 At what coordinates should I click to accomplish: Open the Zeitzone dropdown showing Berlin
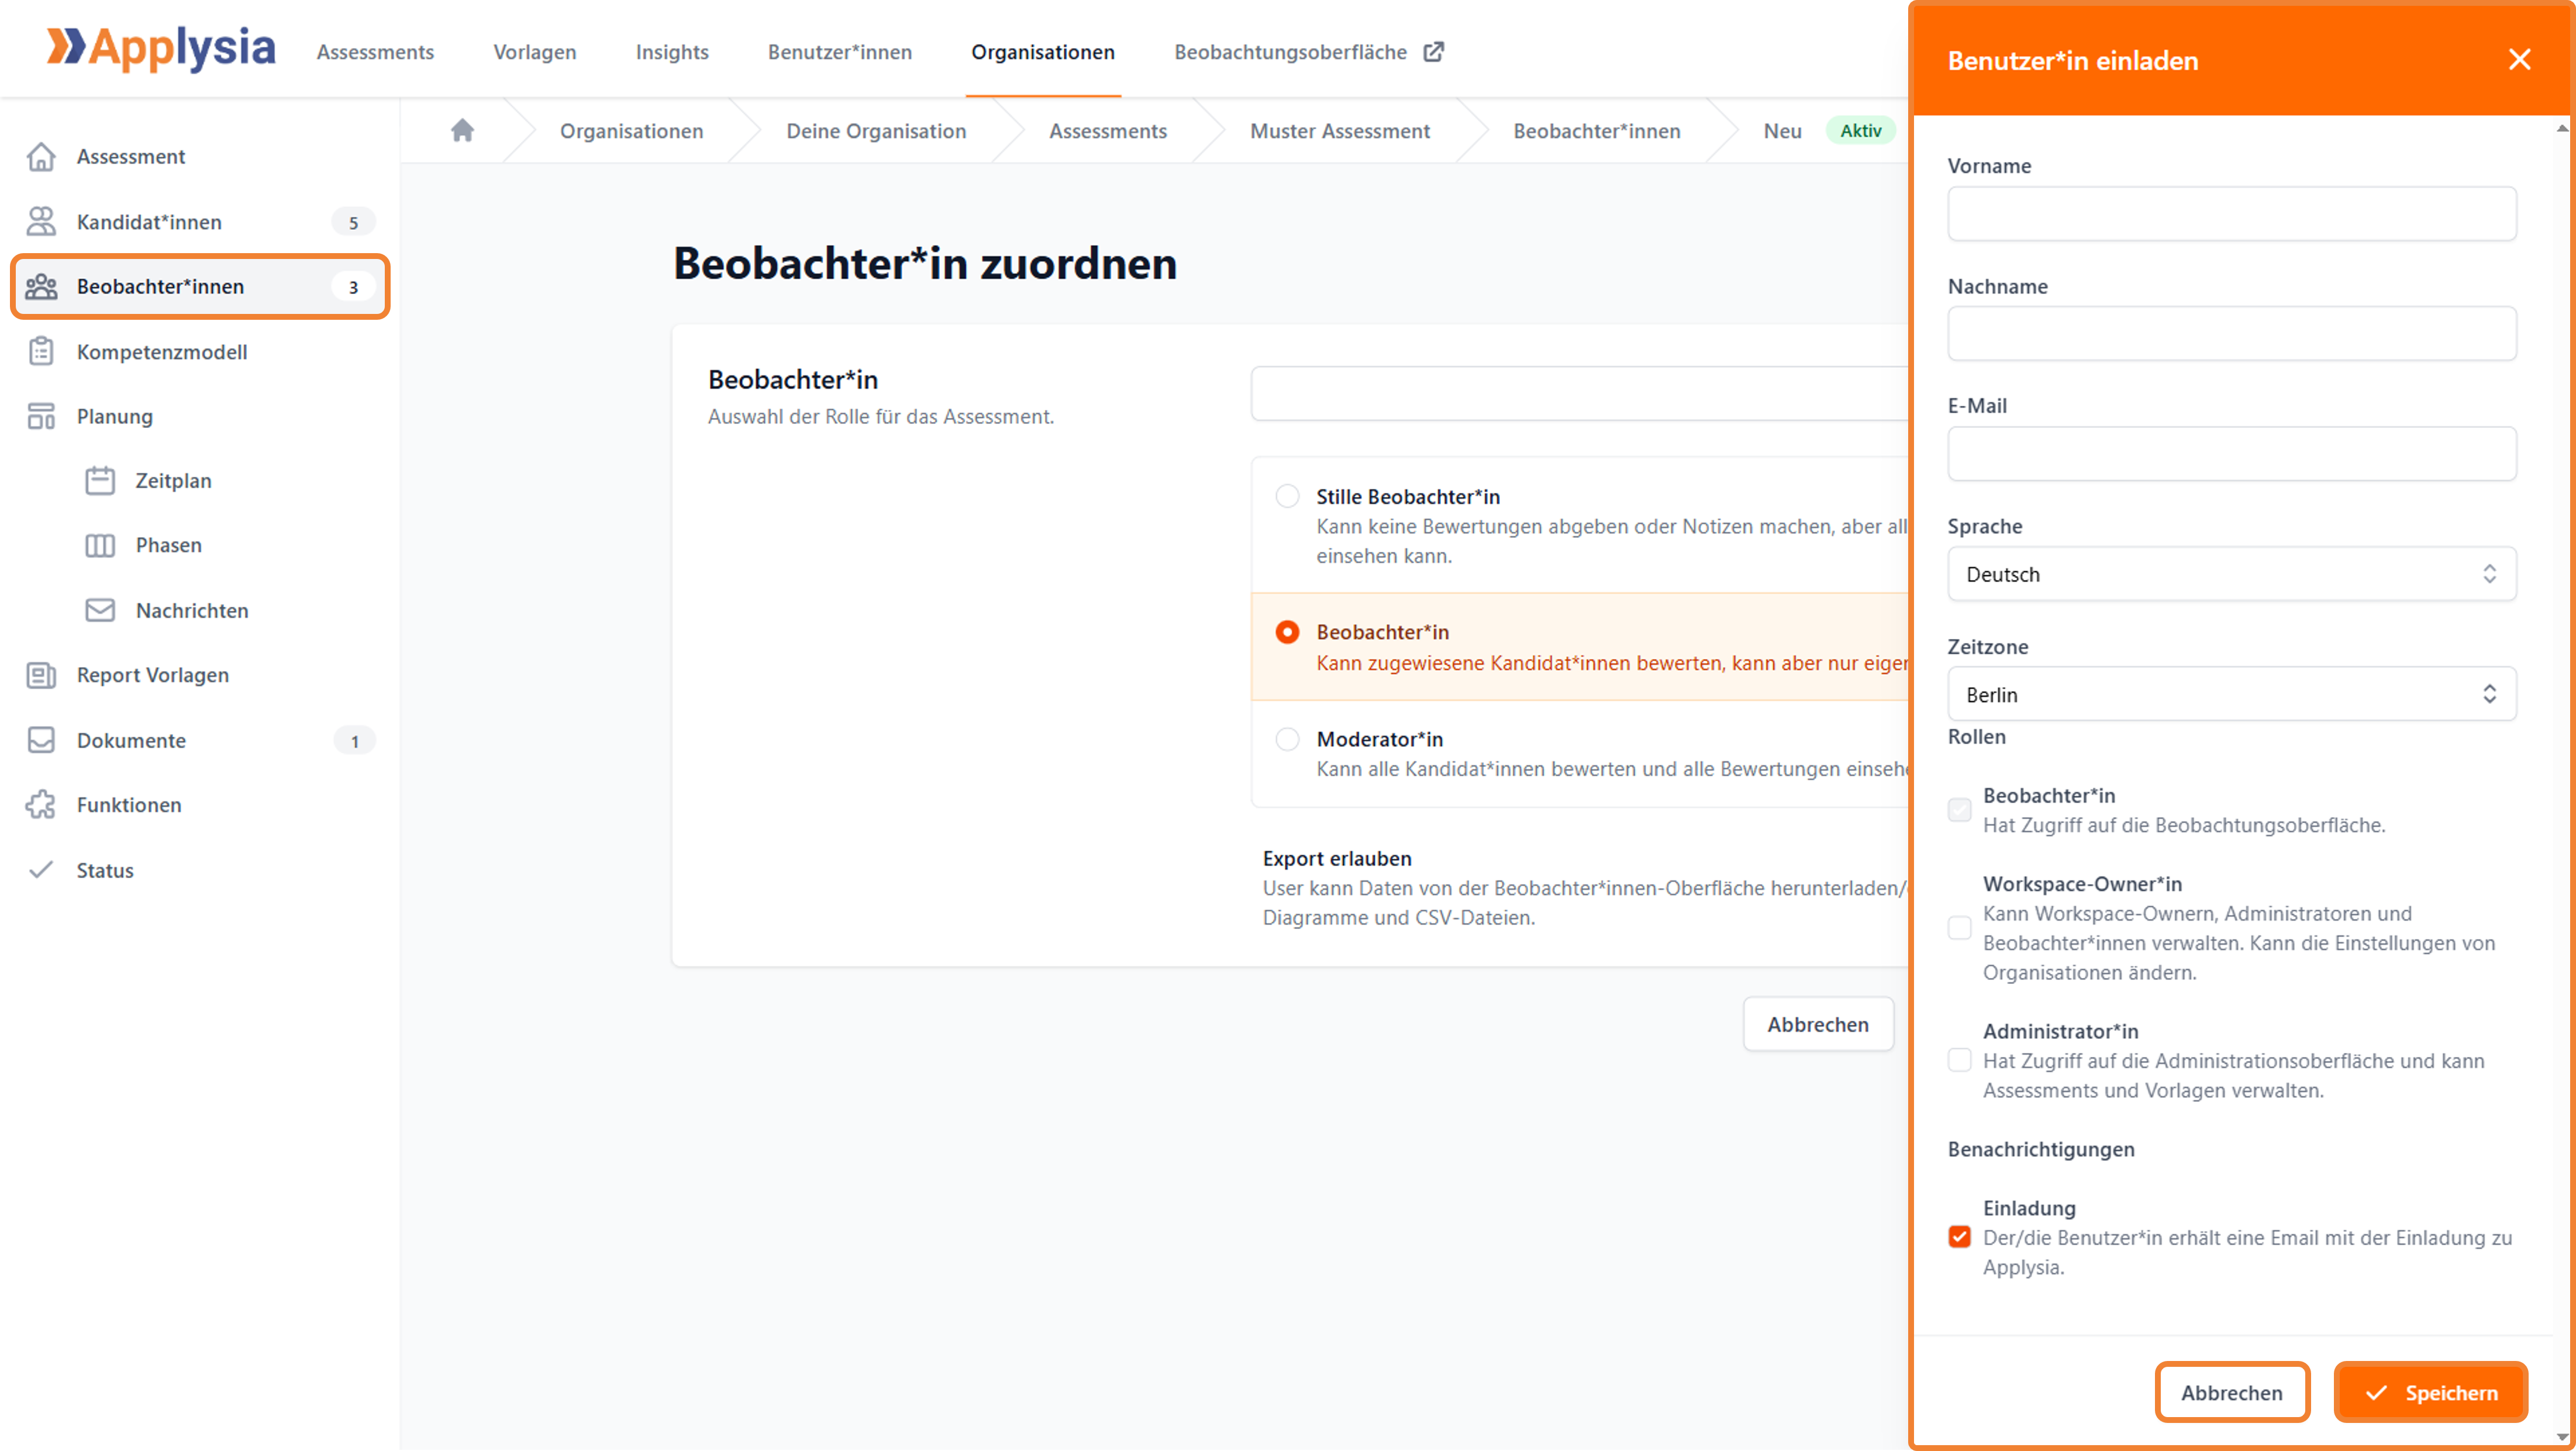(x=2231, y=694)
